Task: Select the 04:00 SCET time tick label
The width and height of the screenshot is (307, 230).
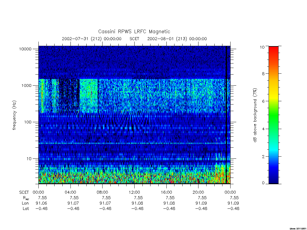Action: click(x=70, y=192)
